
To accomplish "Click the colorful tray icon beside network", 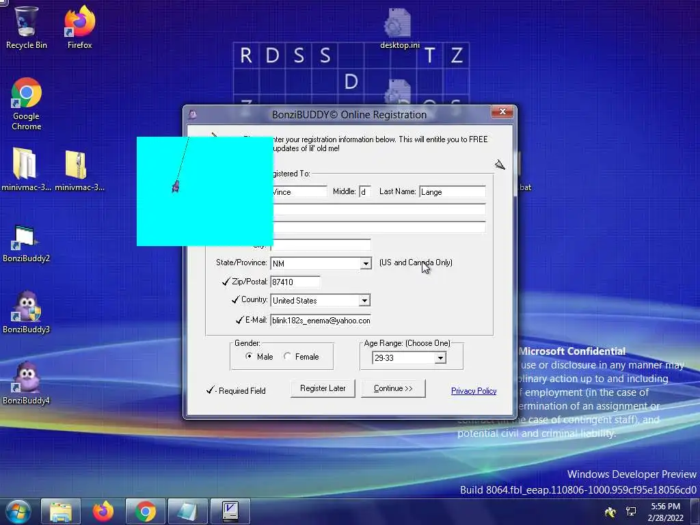I will 610,511.
